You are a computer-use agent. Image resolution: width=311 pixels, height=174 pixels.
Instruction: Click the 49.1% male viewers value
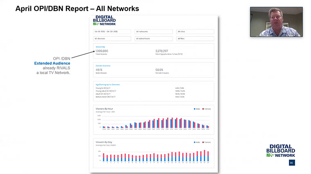pos(99,70)
